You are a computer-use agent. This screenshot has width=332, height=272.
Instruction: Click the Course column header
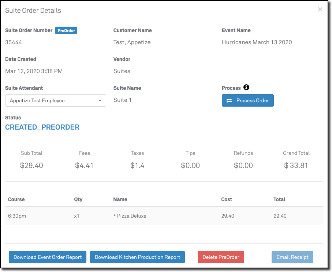click(x=16, y=199)
